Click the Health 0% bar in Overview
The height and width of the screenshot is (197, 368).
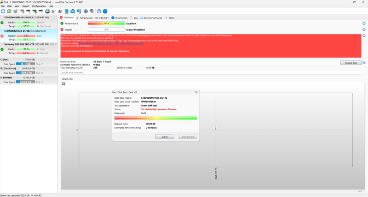[x=106, y=29]
